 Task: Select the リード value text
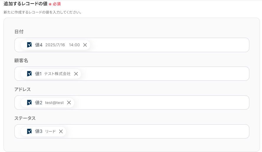click(x=50, y=131)
